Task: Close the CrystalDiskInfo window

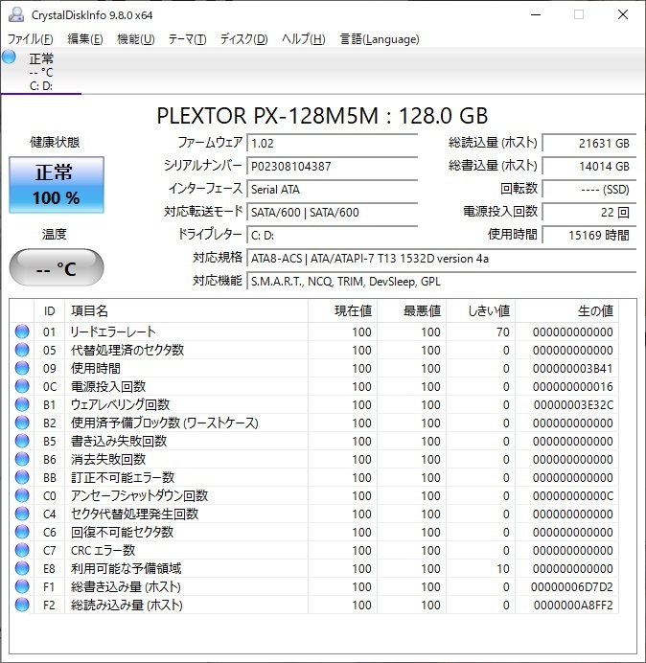Action: pos(623,14)
